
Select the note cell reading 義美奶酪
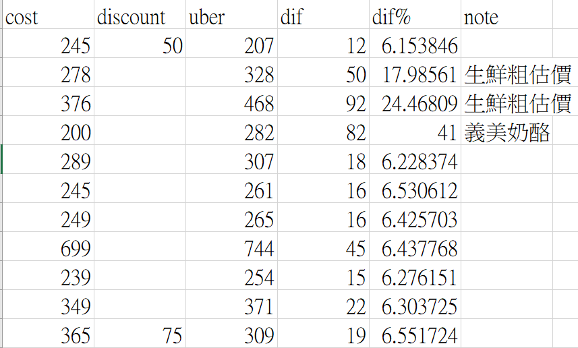[x=507, y=133]
